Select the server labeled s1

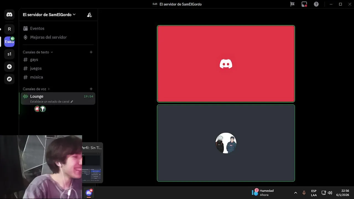pyautogui.click(x=9, y=54)
